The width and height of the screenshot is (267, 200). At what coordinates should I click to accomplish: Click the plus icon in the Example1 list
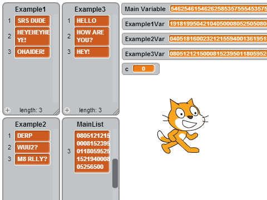click(x=8, y=111)
